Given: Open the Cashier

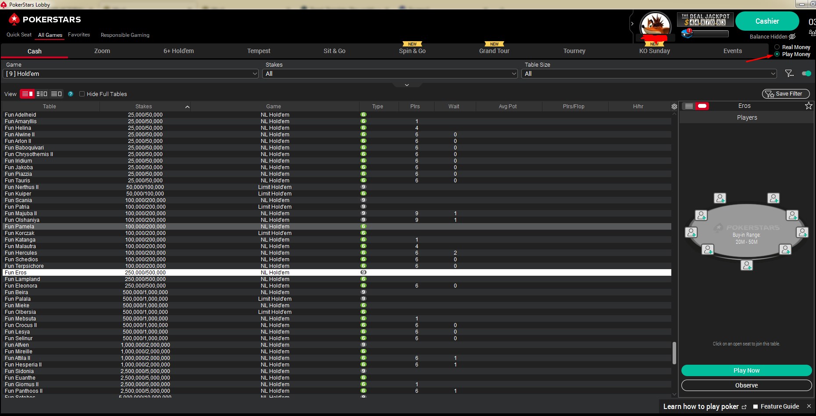Looking at the screenshot, I should point(767,21).
